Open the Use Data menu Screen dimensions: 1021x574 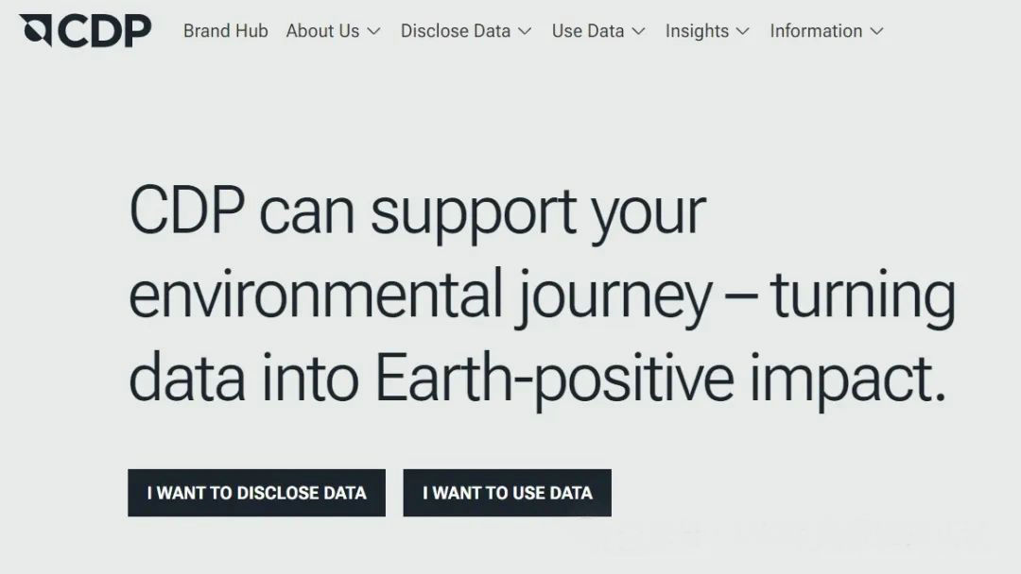587,31
